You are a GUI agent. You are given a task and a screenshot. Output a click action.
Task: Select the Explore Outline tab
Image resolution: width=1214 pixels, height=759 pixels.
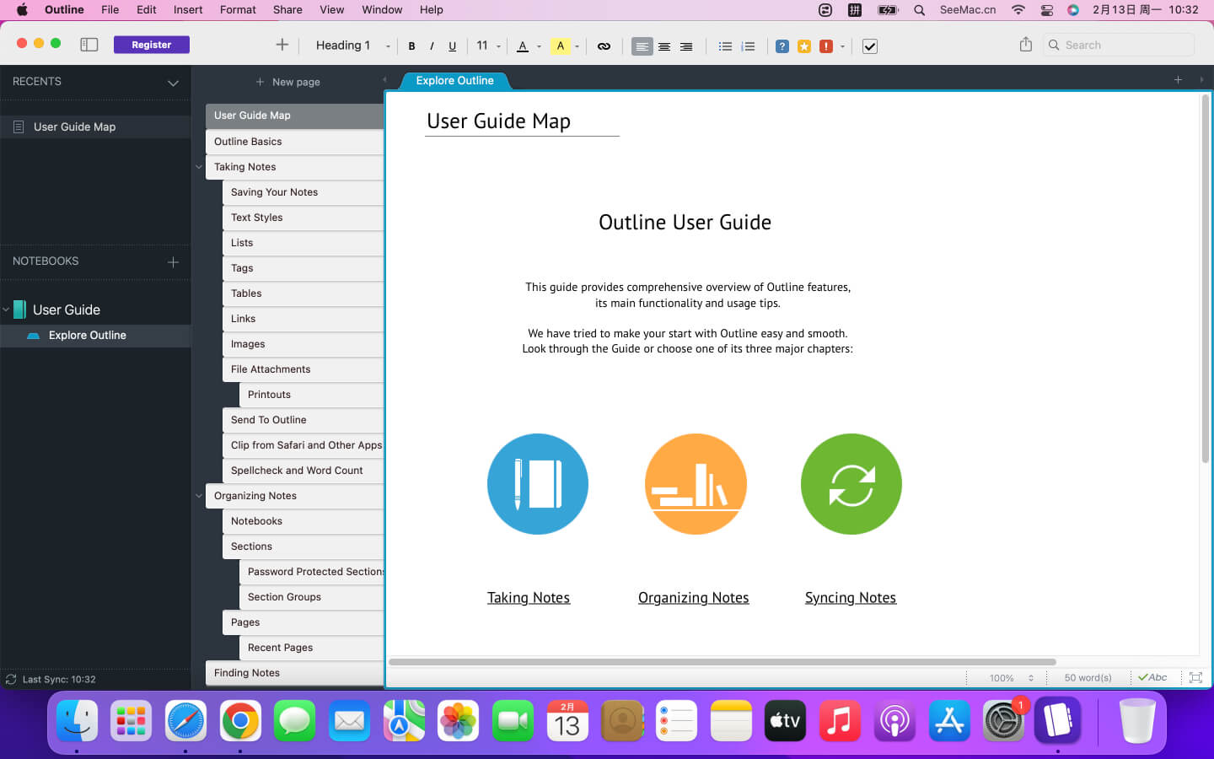[454, 81]
